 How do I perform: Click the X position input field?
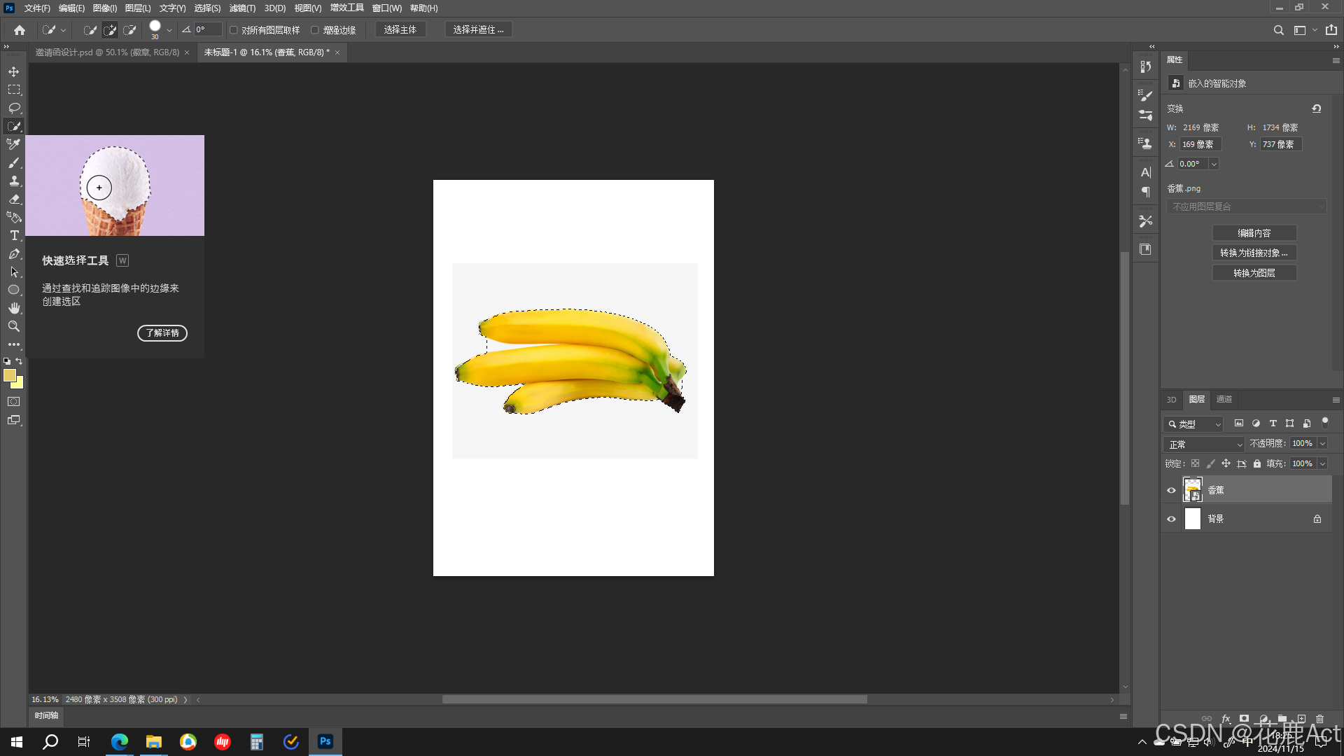(x=1200, y=144)
